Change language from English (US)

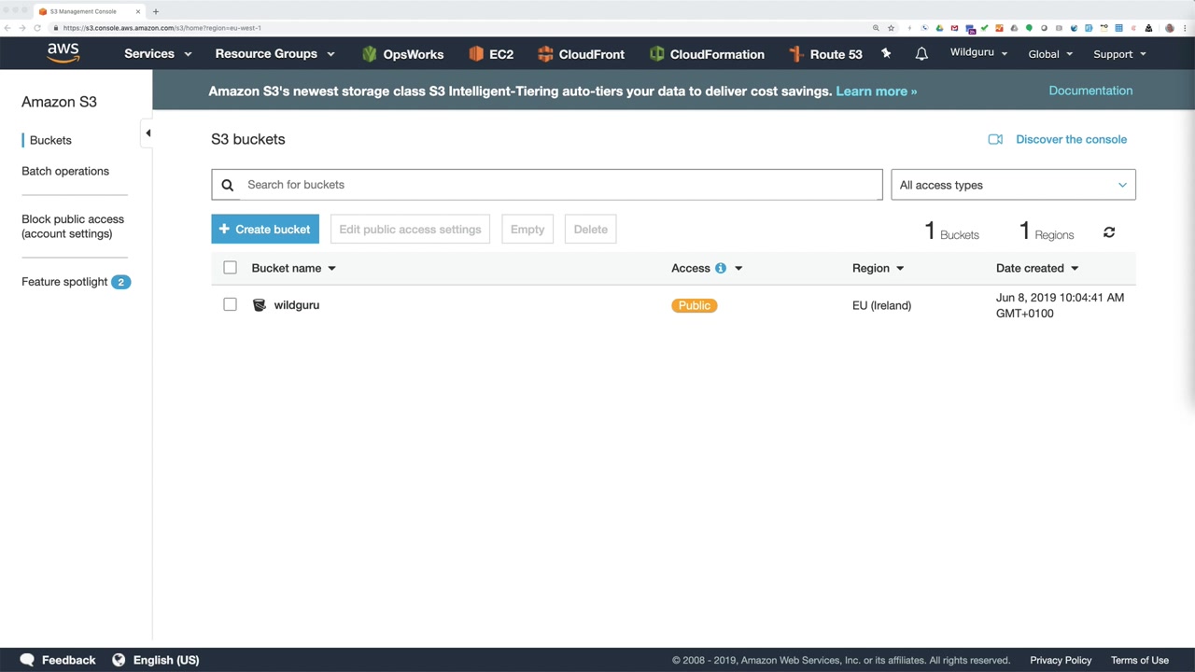tap(166, 660)
